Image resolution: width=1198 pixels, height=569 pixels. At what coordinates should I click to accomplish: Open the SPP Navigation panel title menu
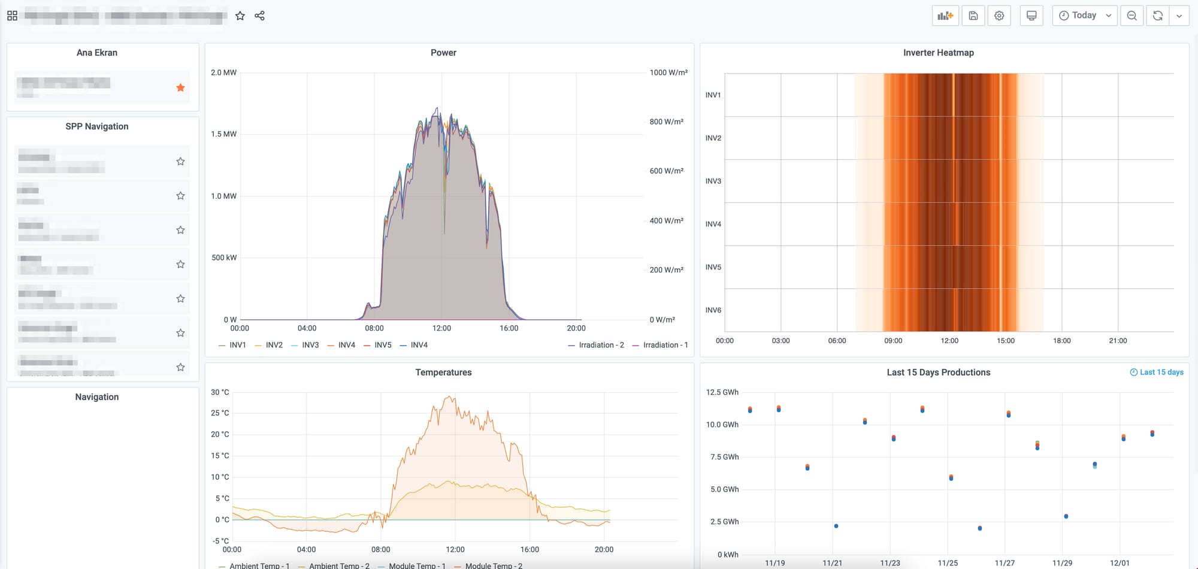(x=97, y=126)
